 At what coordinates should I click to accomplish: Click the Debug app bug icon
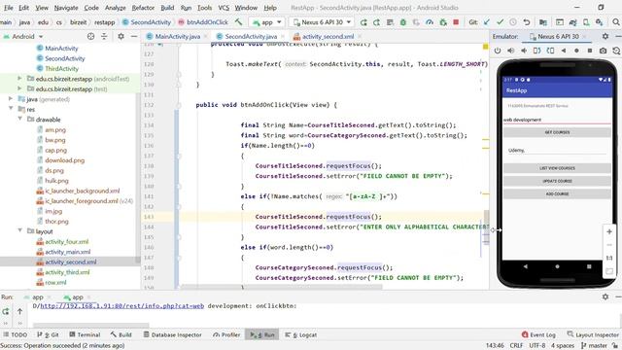coord(403,22)
